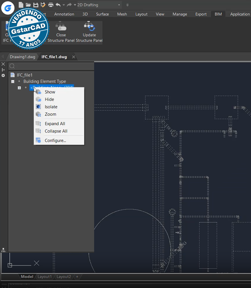The width and height of the screenshot is (251, 288).
Task: Switch to the Annotation ribbon tab
Action: tap(64, 14)
